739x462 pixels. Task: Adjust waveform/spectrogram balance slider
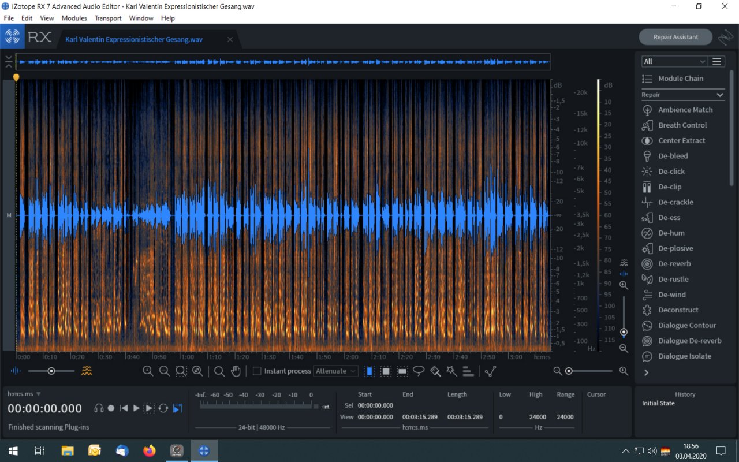[x=51, y=371]
